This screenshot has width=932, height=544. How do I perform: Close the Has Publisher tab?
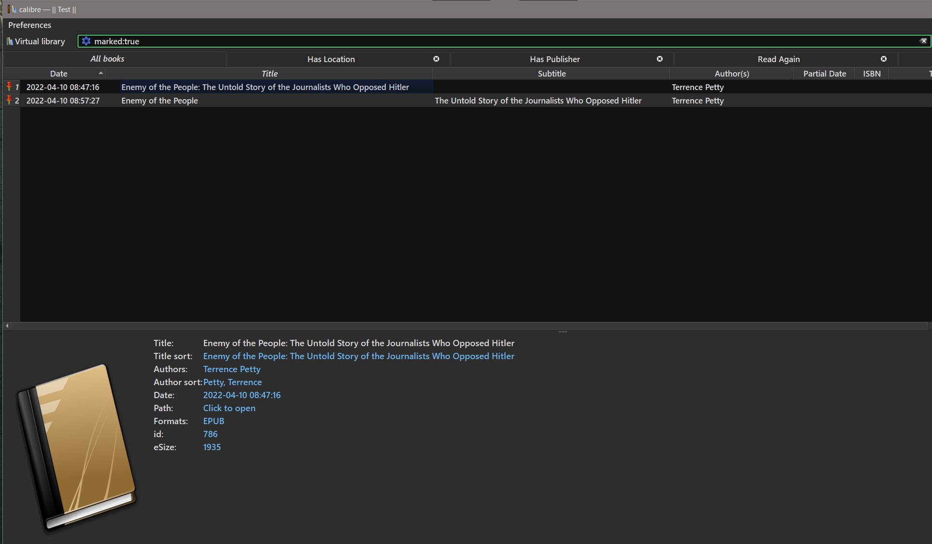click(x=660, y=59)
